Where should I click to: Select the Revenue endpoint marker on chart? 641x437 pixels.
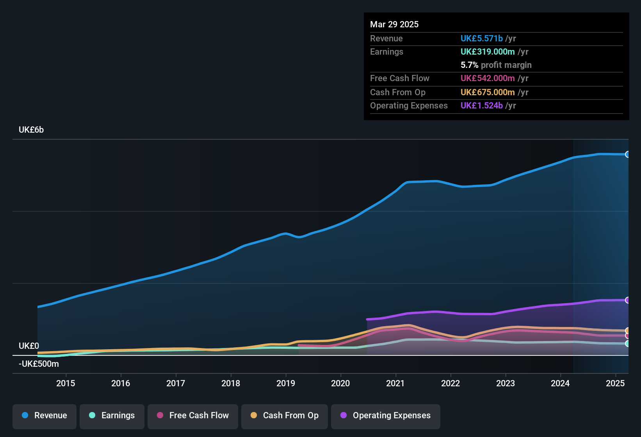[x=628, y=154]
